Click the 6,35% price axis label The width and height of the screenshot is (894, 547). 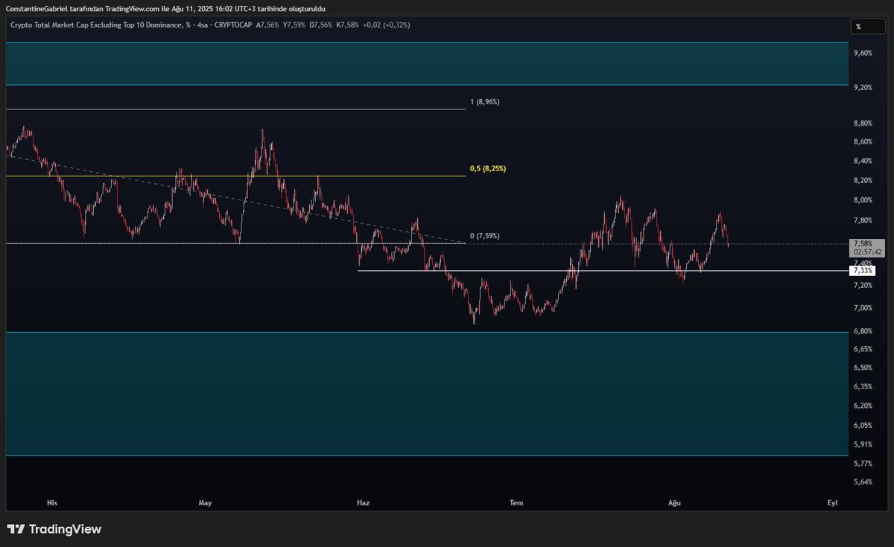point(863,386)
